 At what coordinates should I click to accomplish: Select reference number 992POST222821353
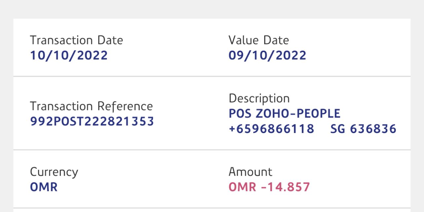[x=92, y=121]
